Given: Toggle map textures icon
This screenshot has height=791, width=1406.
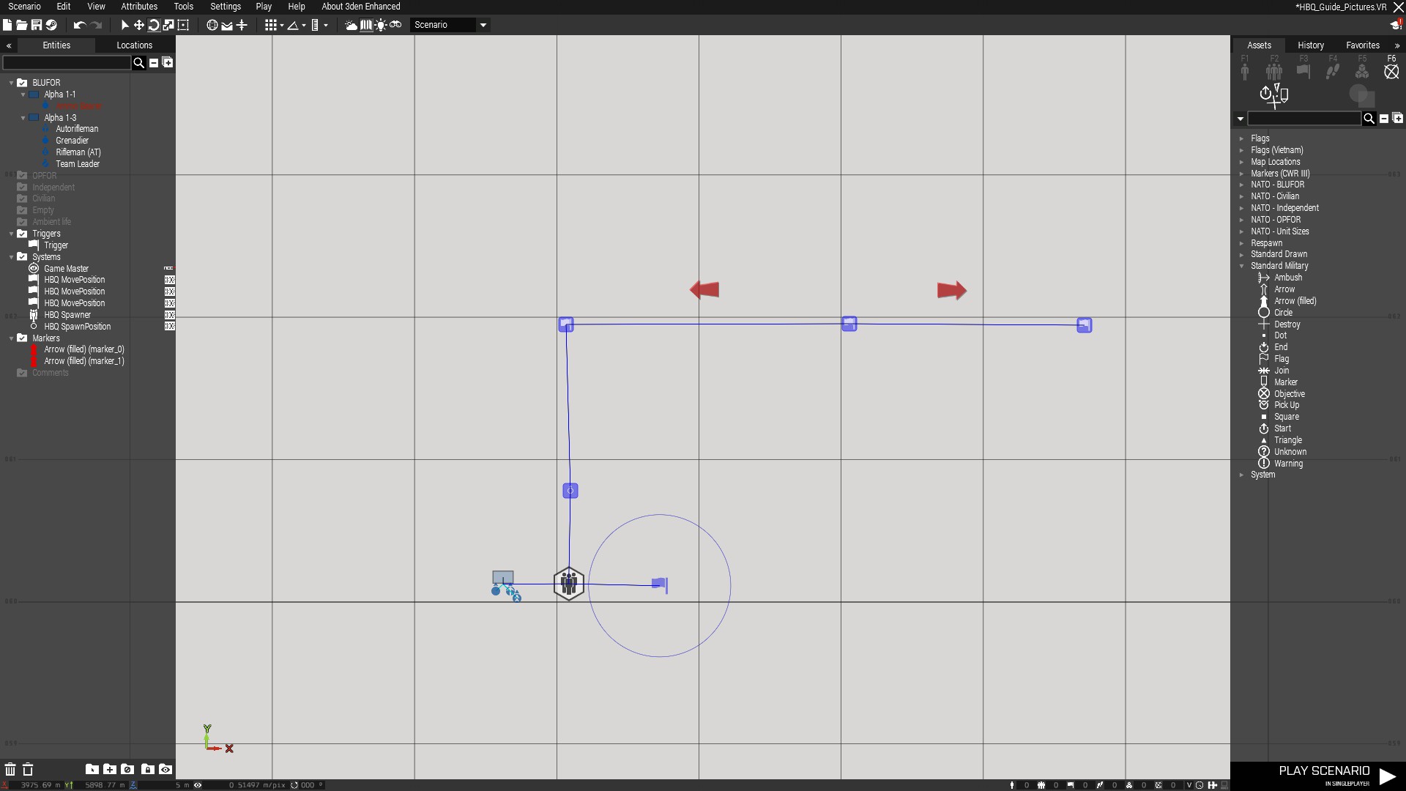Looking at the screenshot, I should [366, 25].
